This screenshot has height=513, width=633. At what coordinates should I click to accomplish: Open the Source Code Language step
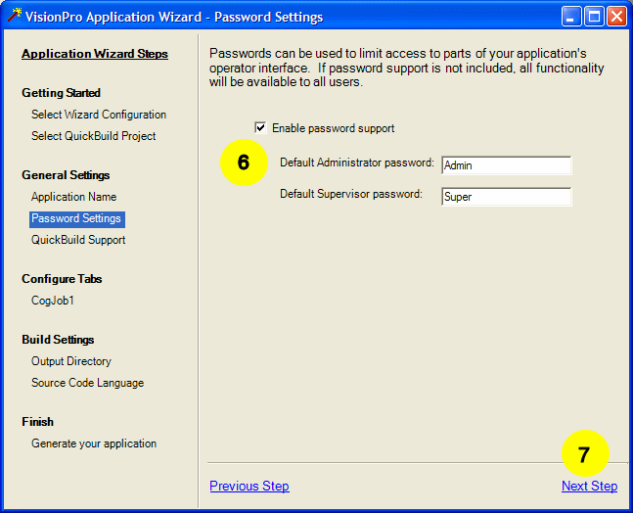click(x=87, y=383)
